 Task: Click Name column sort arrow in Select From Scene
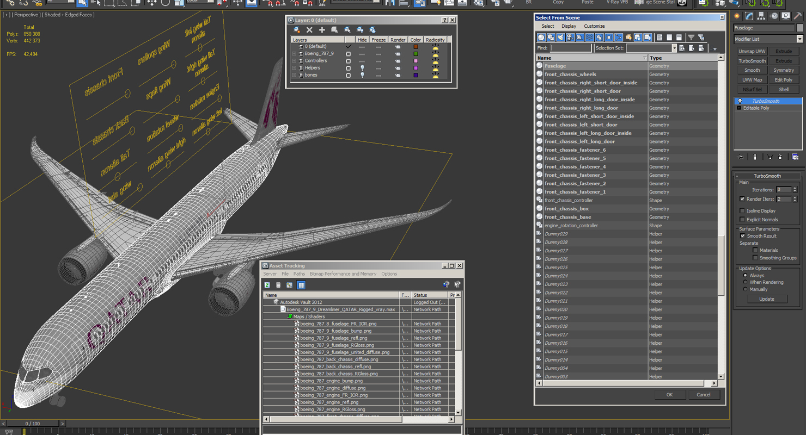[644, 58]
